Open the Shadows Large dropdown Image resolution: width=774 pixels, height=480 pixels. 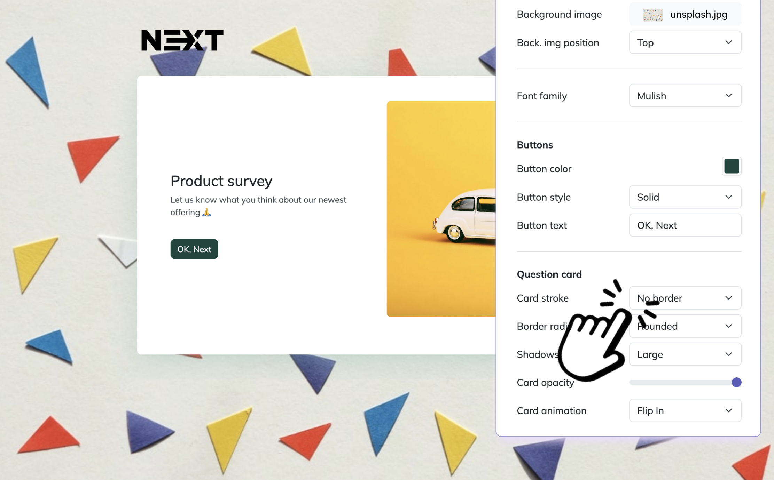pyautogui.click(x=685, y=354)
